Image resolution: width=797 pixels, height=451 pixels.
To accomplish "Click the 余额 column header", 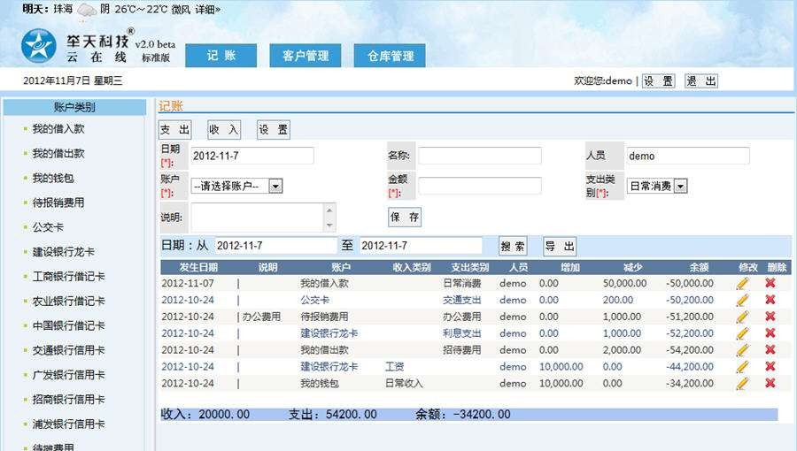I will [x=699, y=267].
